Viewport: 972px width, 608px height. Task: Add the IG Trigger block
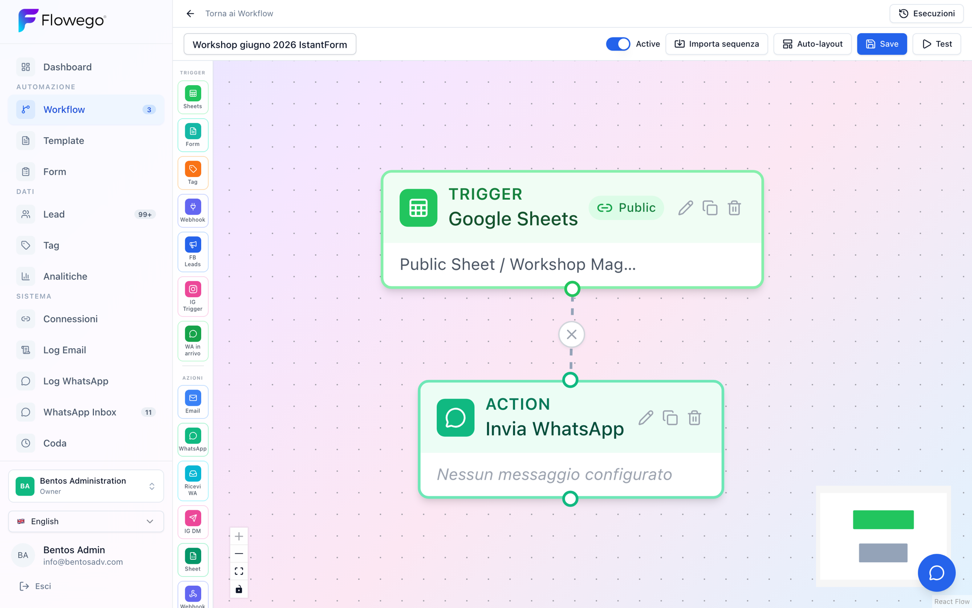point(193,297)
